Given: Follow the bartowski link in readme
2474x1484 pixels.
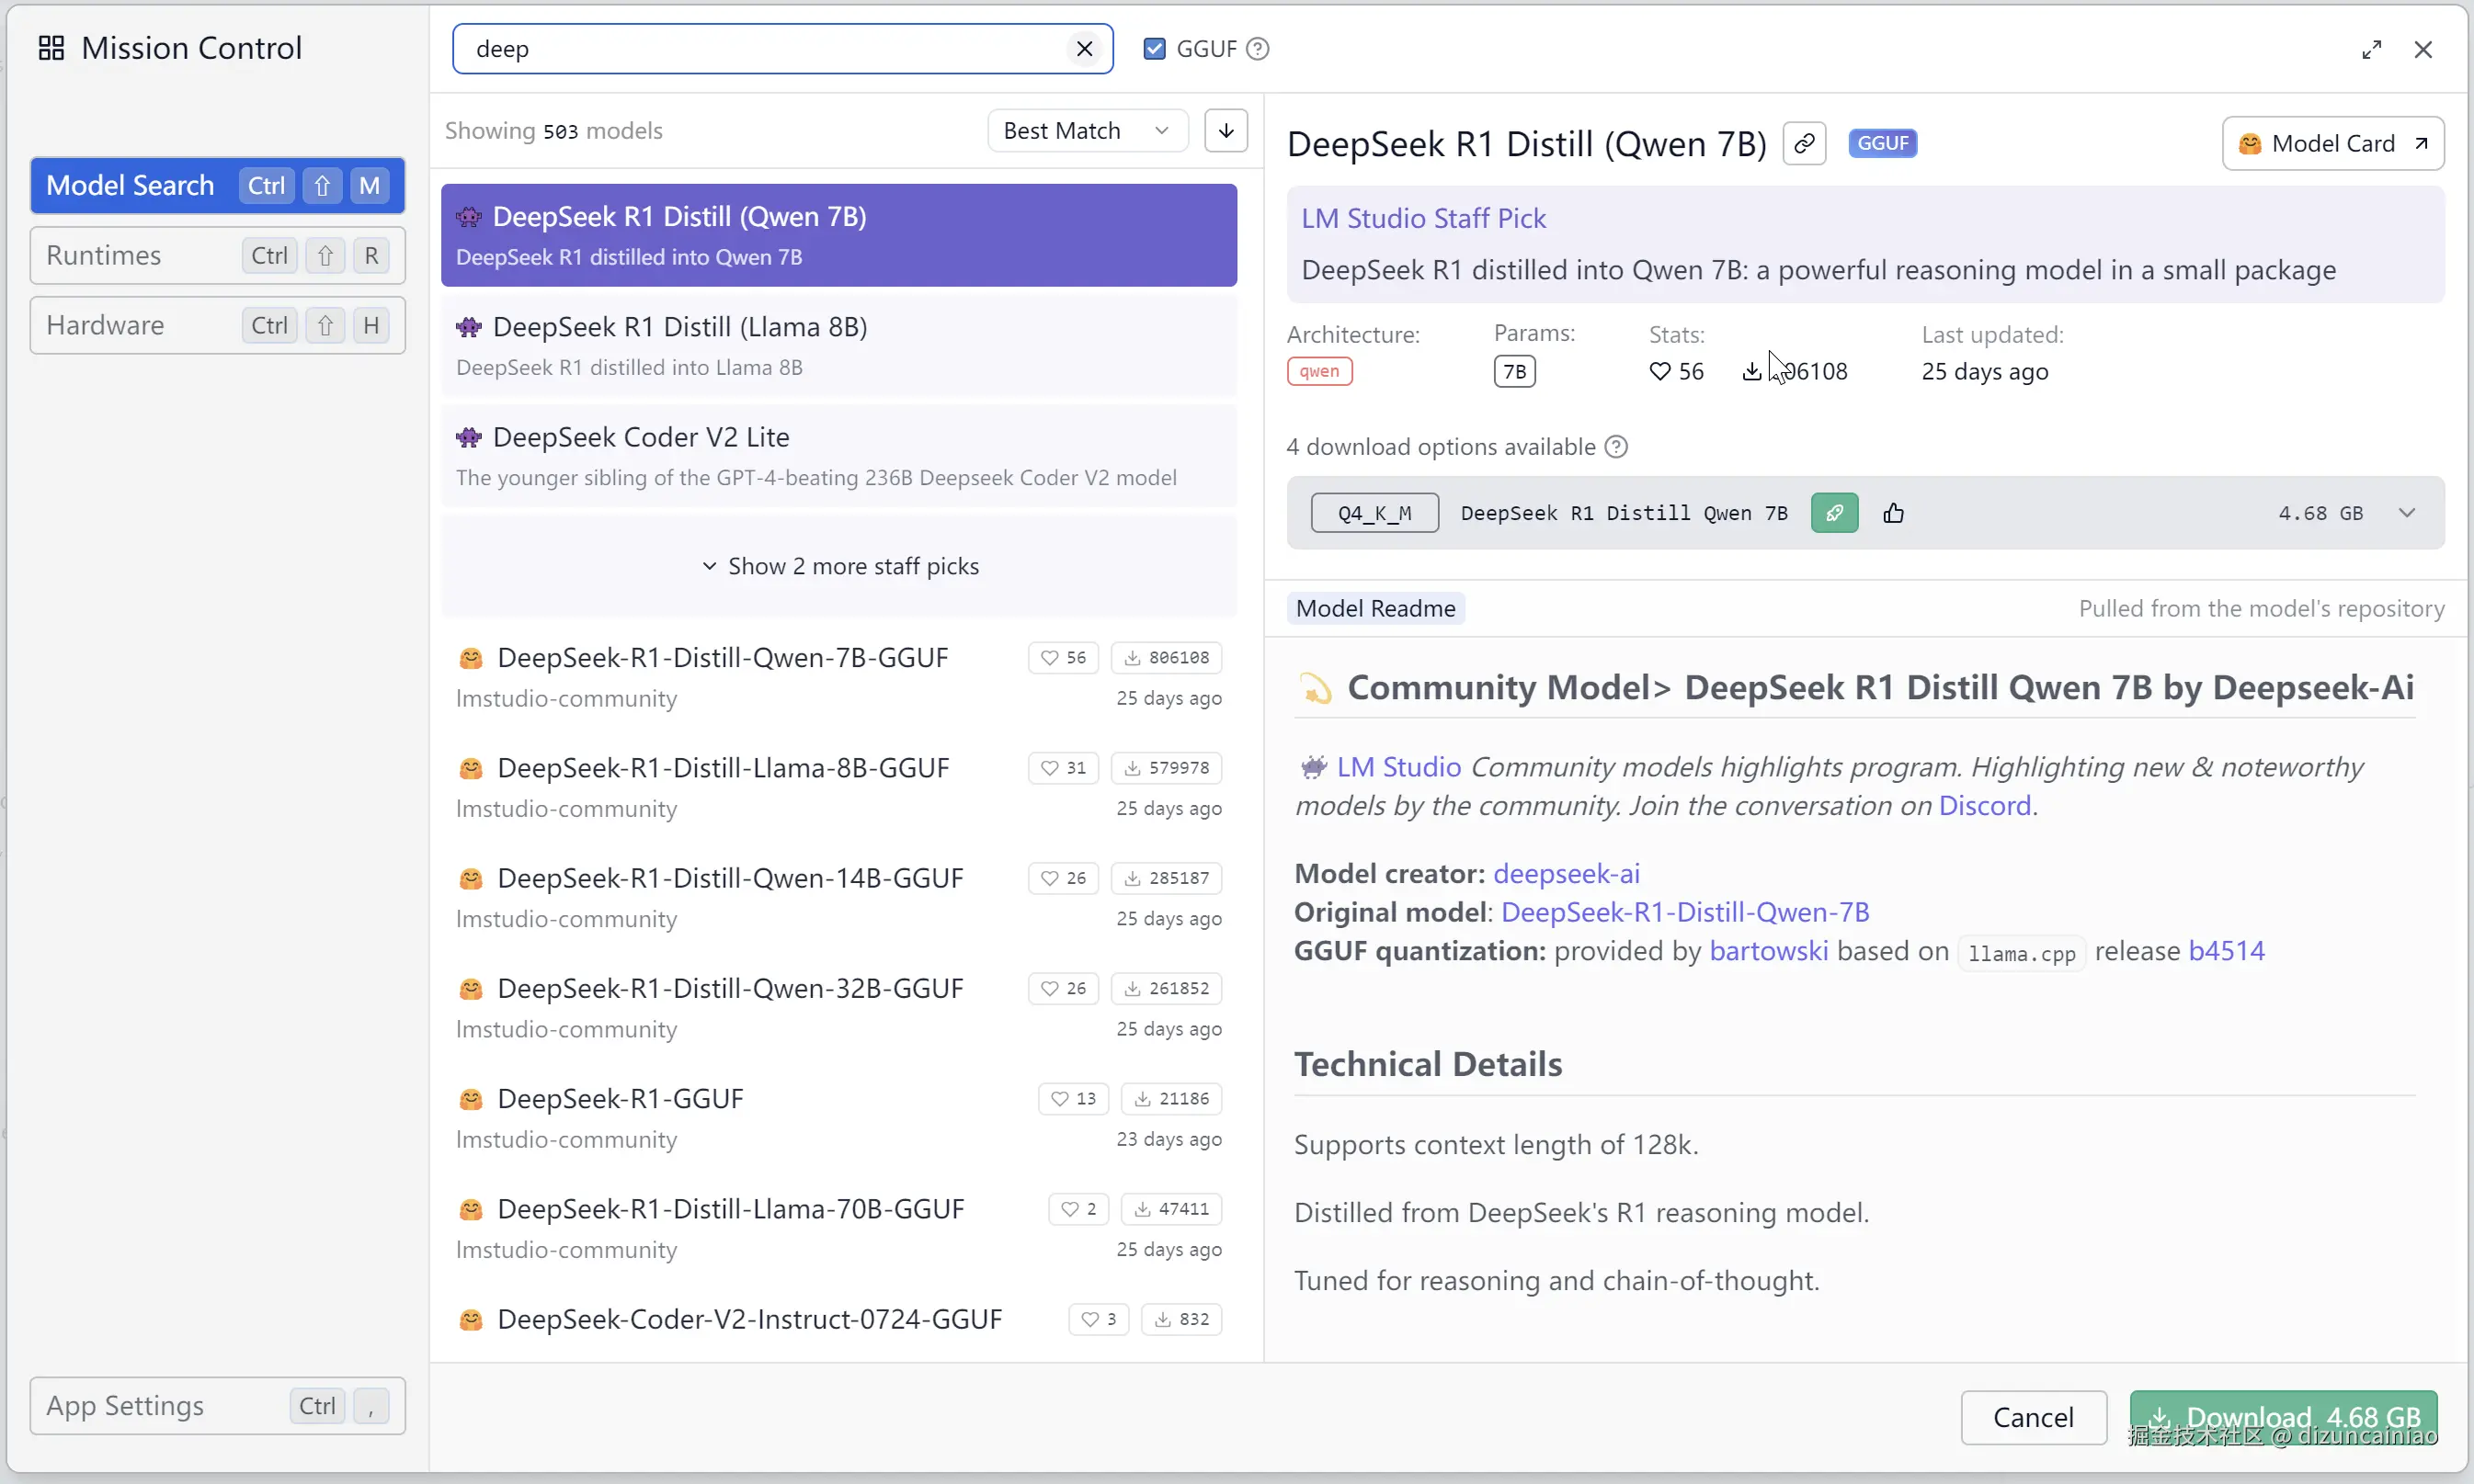Looking at the screenshot, I should (1768, 950).
